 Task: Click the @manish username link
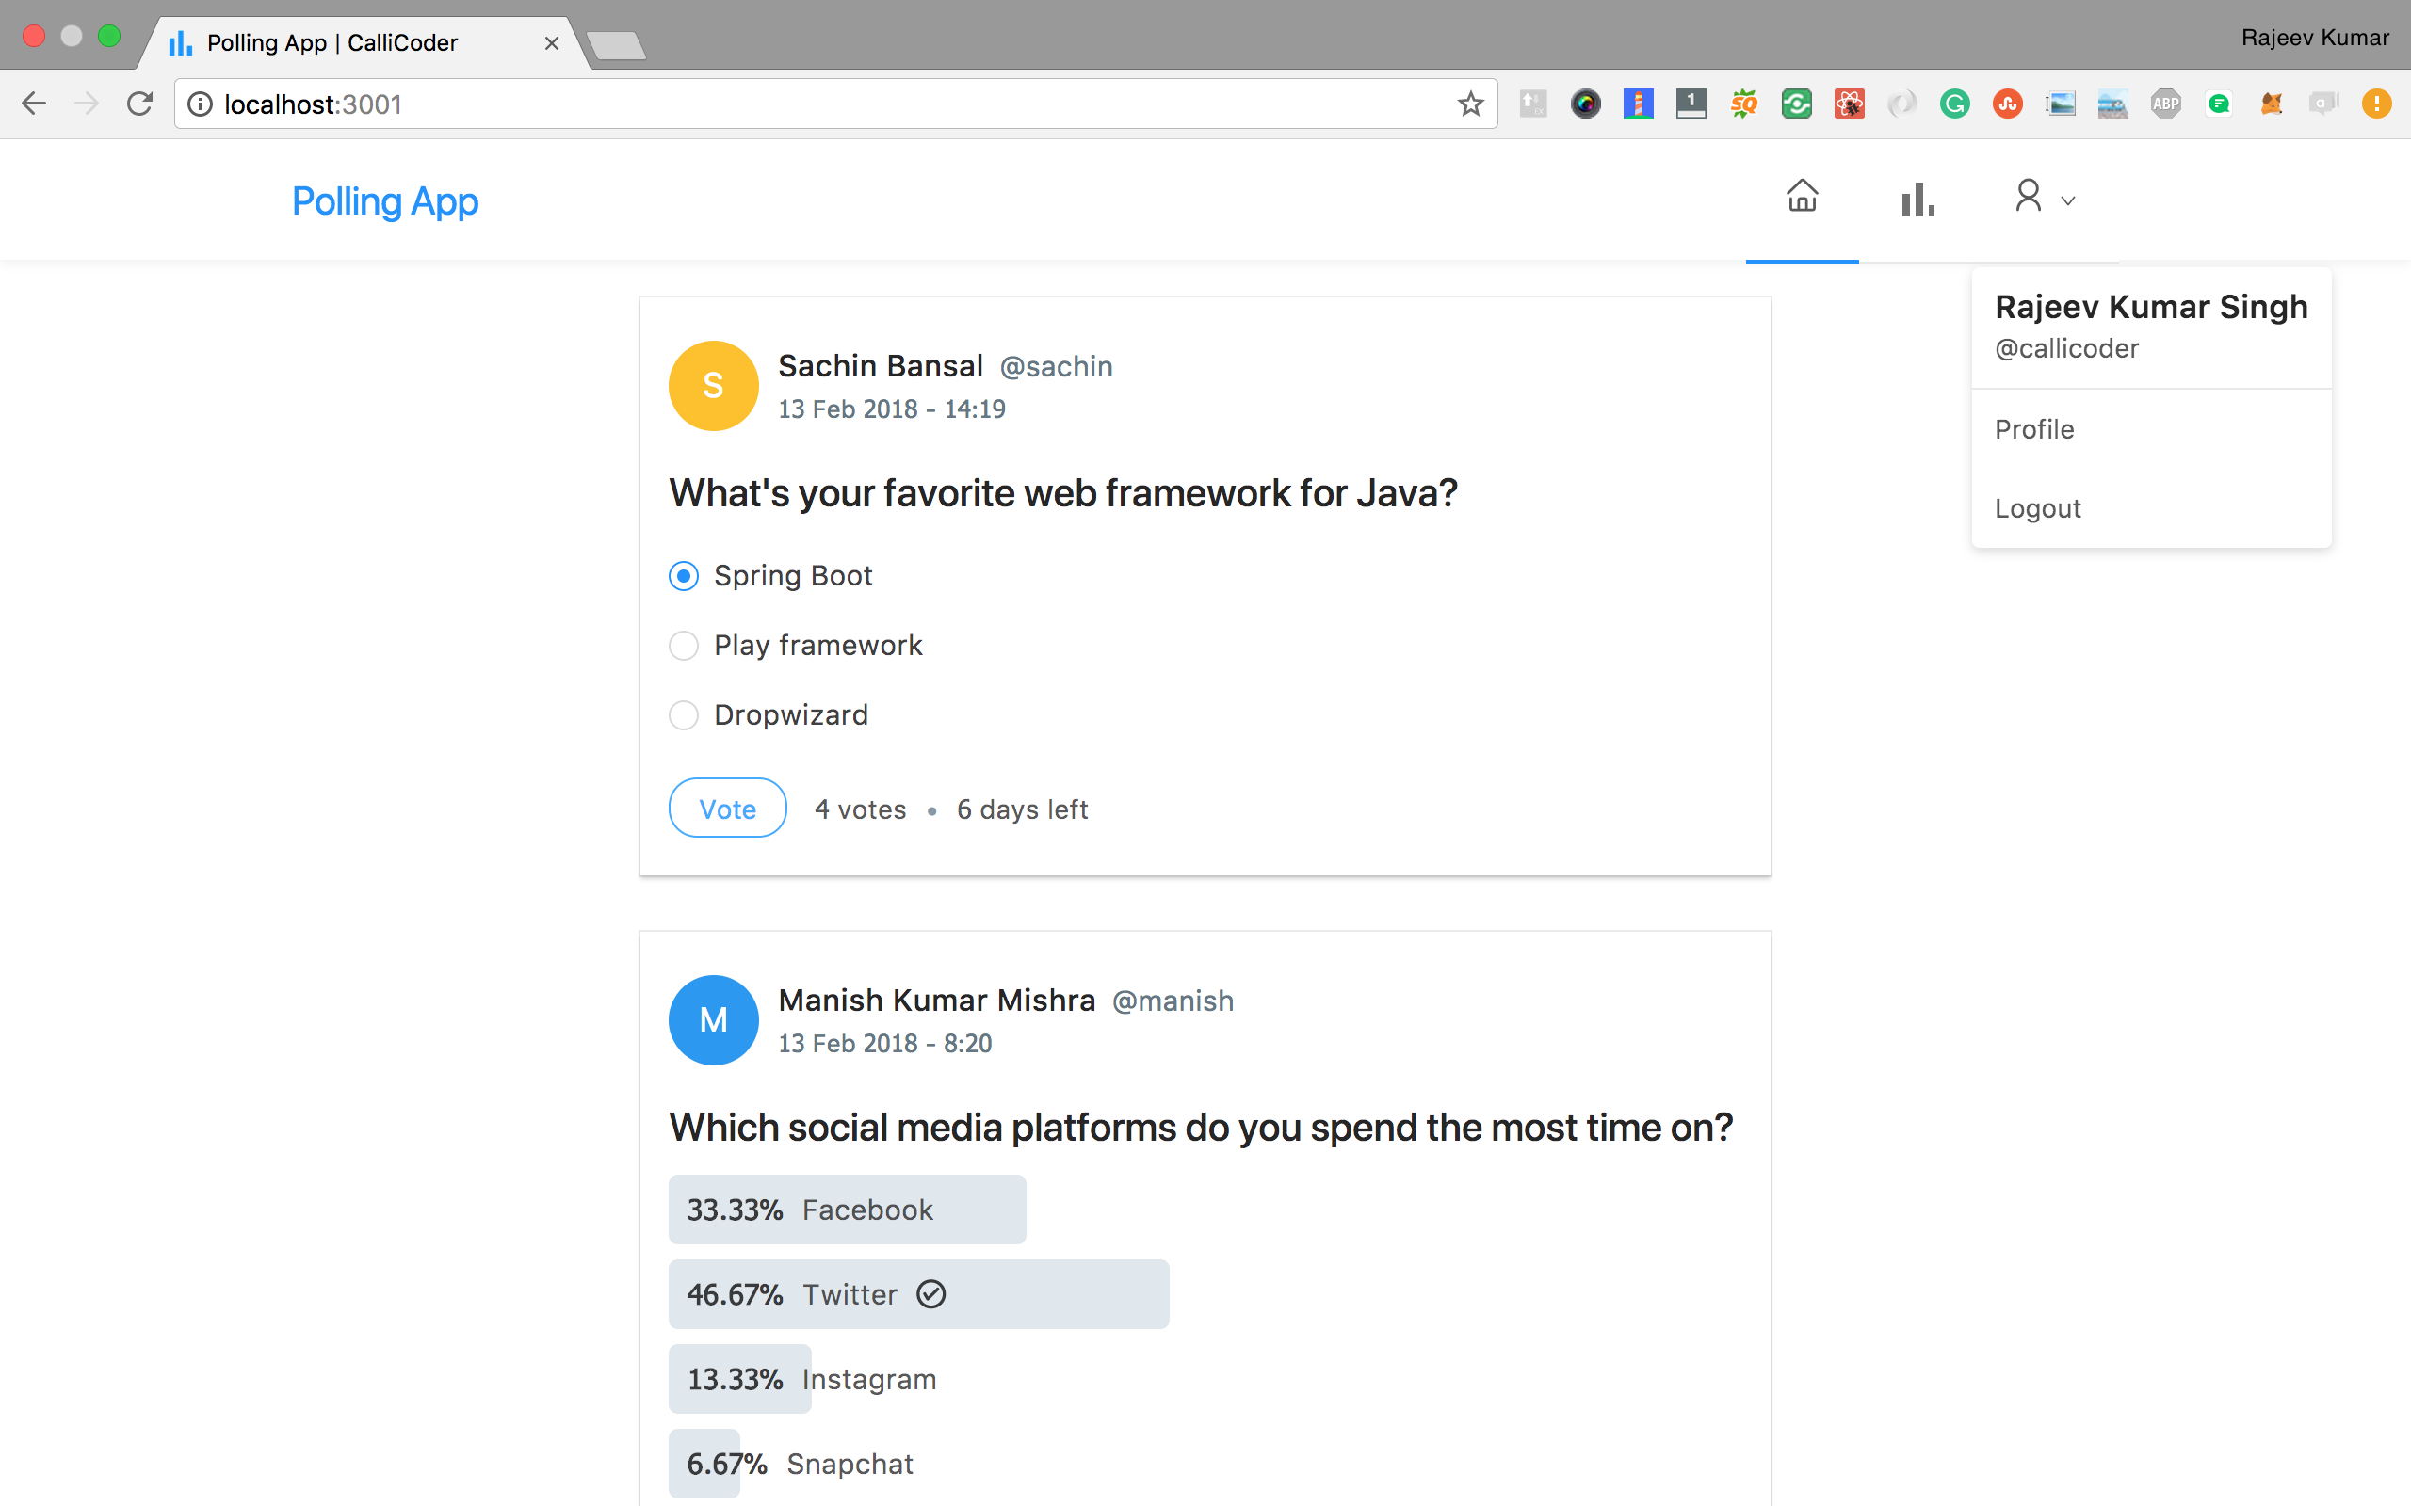(x=1172, y=1001)
